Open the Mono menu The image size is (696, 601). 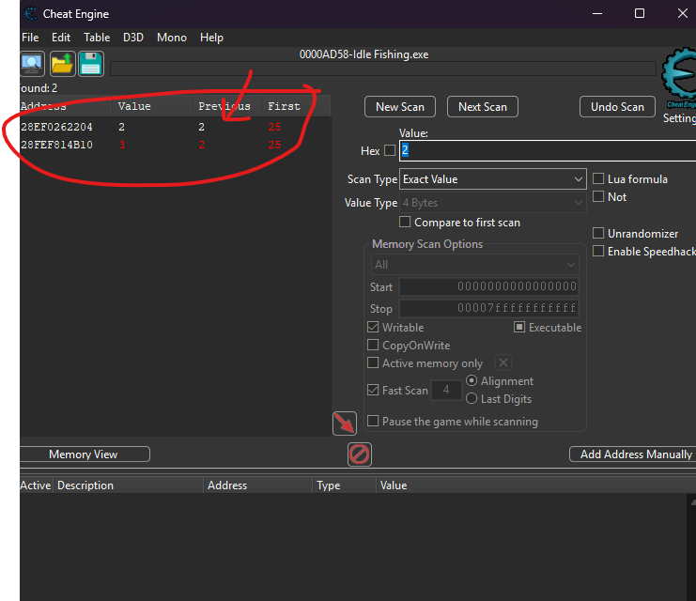[x=172, y=38]
